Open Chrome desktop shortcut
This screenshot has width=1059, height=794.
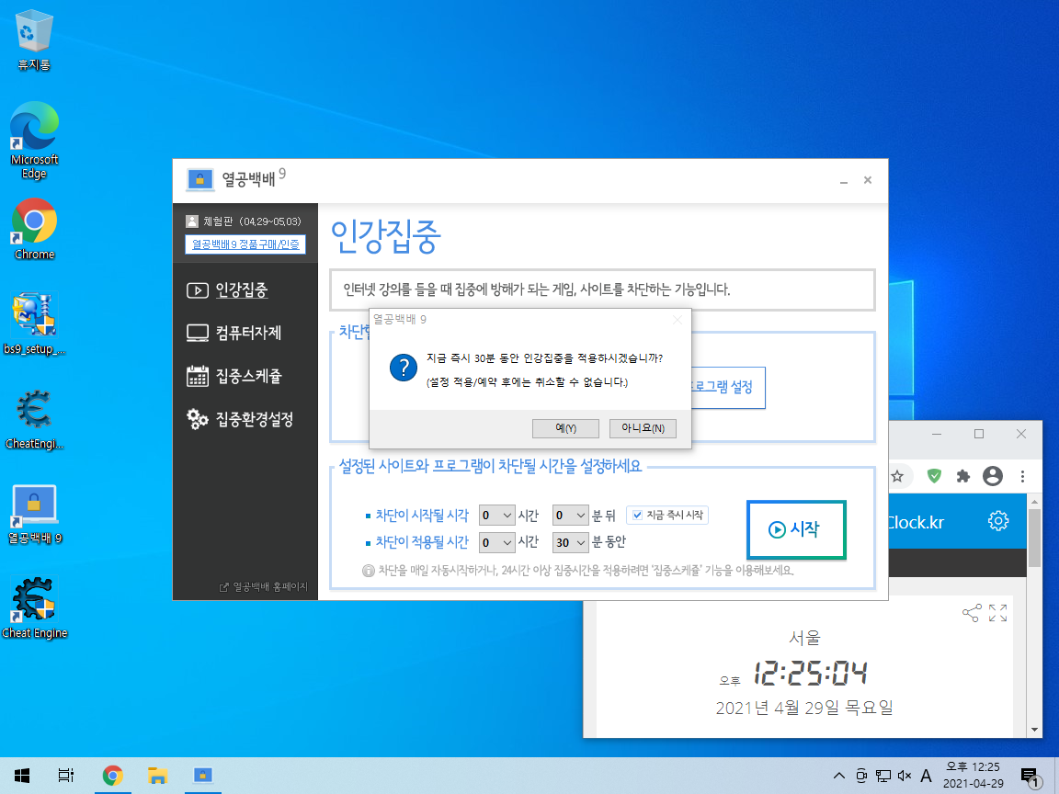pyautogui.click(x=34, y=230)
